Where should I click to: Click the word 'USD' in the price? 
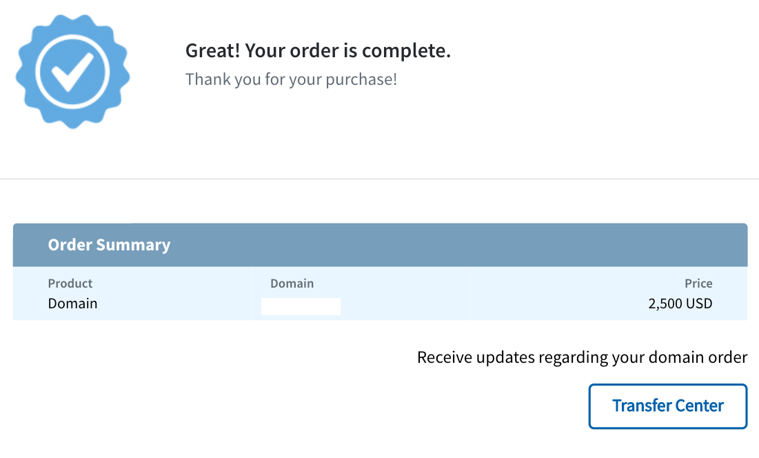(x=698, y=303)
